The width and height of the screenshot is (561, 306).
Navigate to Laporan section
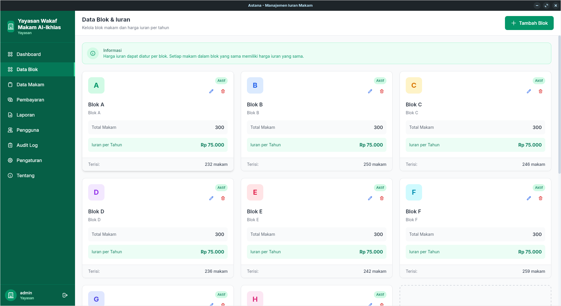[26, 115]
